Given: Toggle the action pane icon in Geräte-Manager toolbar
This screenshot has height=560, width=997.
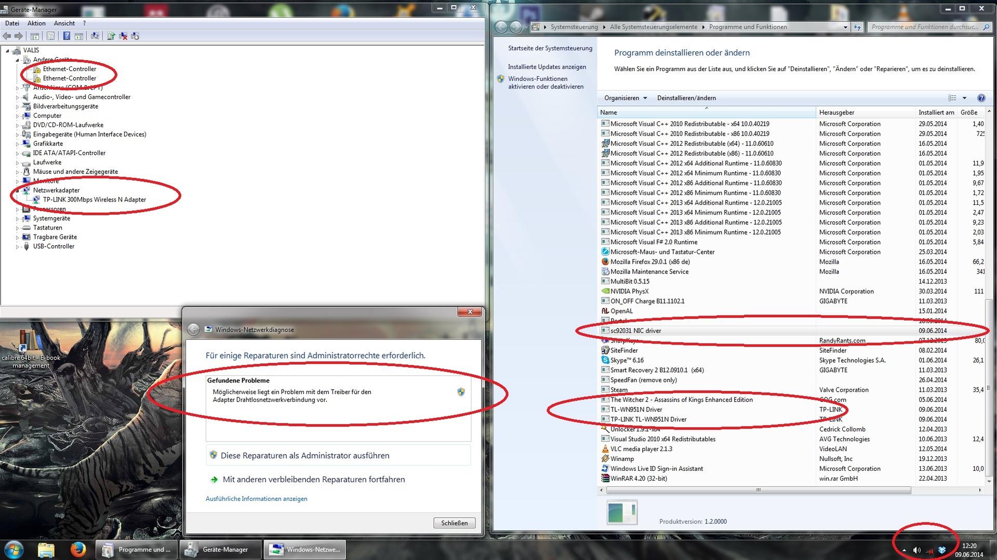Looking at the screenshot, I should pos(79,36).
